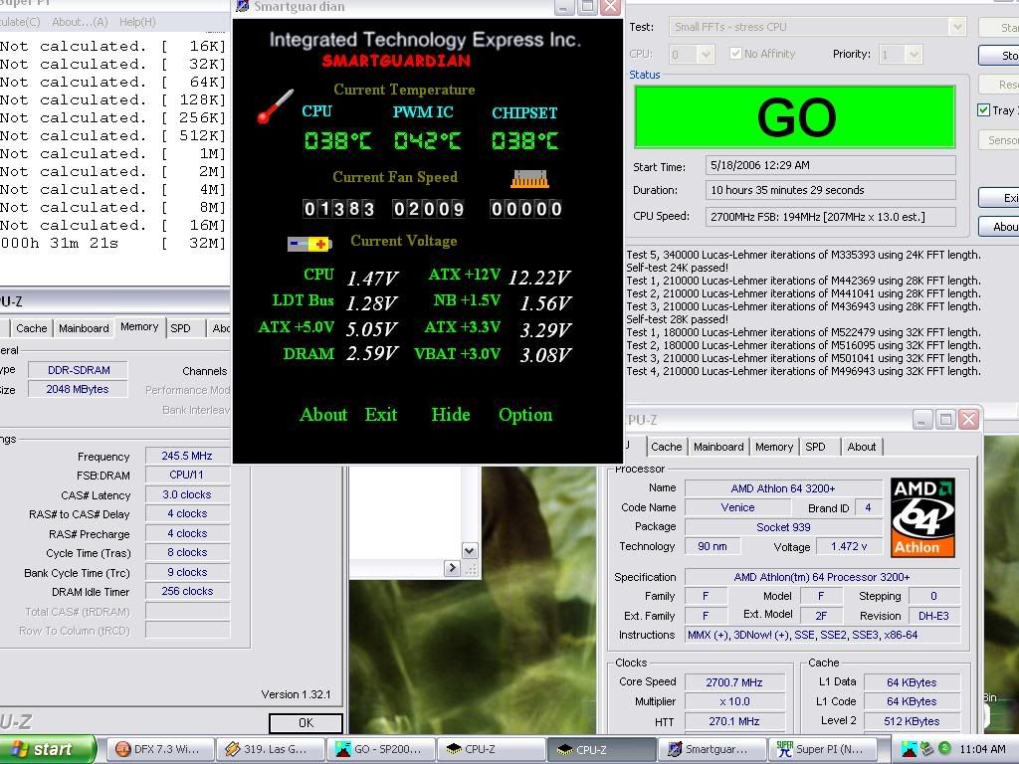Click the battery icon beside Current Voltage
Image resolution: width=1019 pixels, height=764 pixels.
[x=308, y=244]
